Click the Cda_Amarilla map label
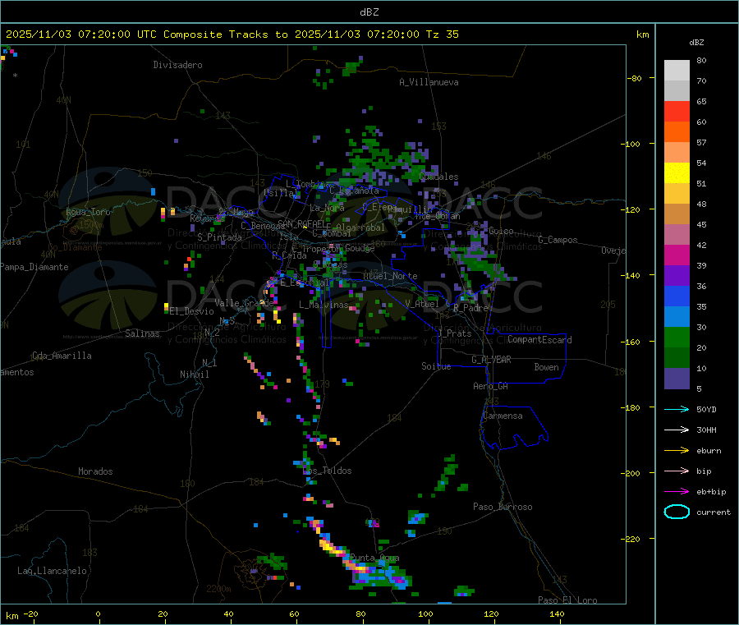Image resolution: width=739 pixels, height=625 pixels. pyautogui.click(x=62, y=356)
